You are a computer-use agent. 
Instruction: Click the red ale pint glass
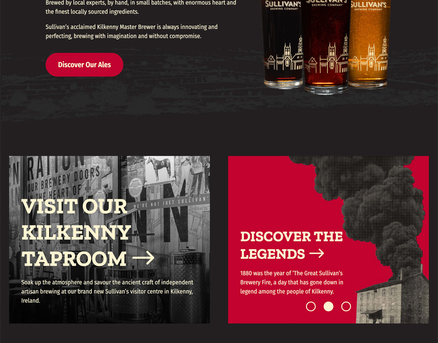[x=326, y=46]
